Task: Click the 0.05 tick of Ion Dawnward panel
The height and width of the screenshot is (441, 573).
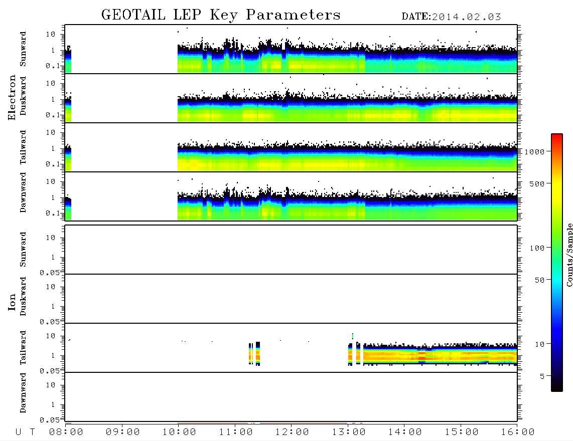Action: (49, 420)
